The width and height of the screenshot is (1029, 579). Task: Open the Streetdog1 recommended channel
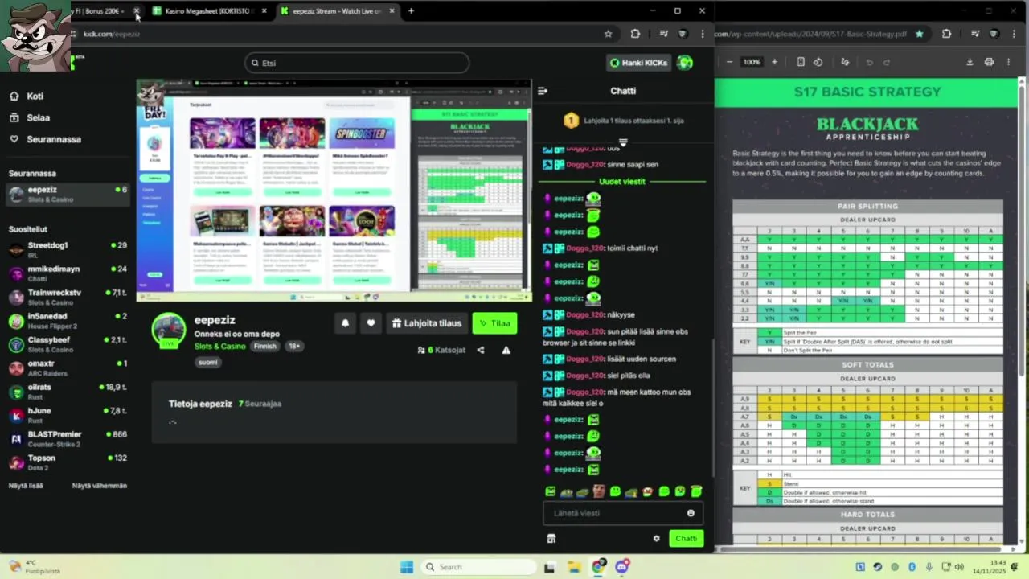(x=68, y=249)
